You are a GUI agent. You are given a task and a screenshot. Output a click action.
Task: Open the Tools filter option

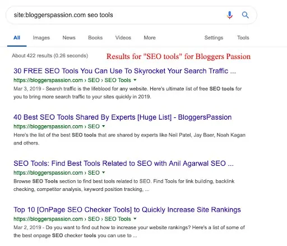(243, 38)
